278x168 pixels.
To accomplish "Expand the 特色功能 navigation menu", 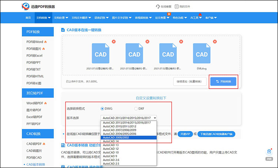I will tap(180, 18).
